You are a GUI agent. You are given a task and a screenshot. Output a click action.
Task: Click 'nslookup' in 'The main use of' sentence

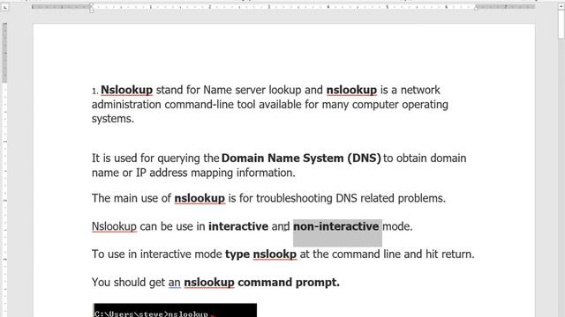[x=200, y=198]
